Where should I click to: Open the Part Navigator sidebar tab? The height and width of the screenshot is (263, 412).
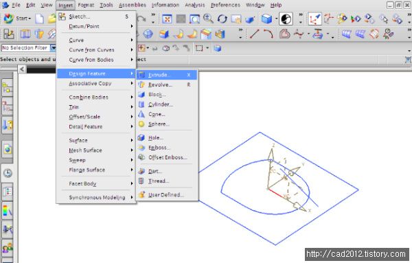pos(7,125)
